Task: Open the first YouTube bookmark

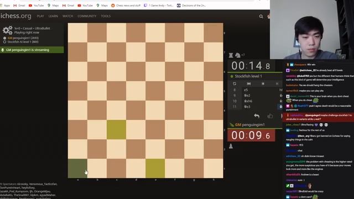Action: coord(36,6)
